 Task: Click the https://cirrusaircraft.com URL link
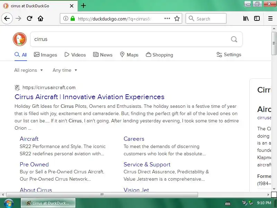pos(49,88)
